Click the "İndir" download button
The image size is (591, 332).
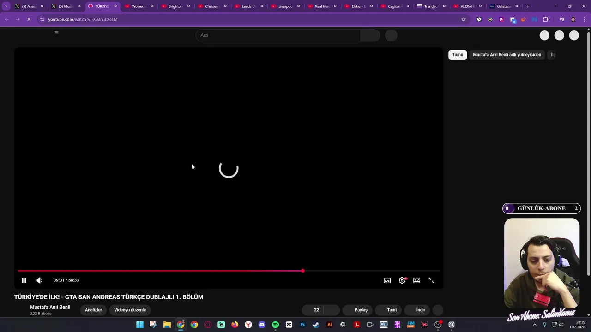pos(417,310)
